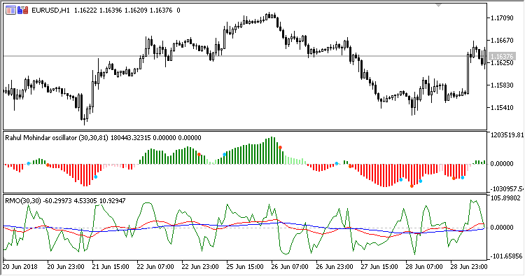Screen dimensions: 525x276
Task: Click the gray chart shift triangle marker
Action: pyautogui.click(x=439, y=5)
